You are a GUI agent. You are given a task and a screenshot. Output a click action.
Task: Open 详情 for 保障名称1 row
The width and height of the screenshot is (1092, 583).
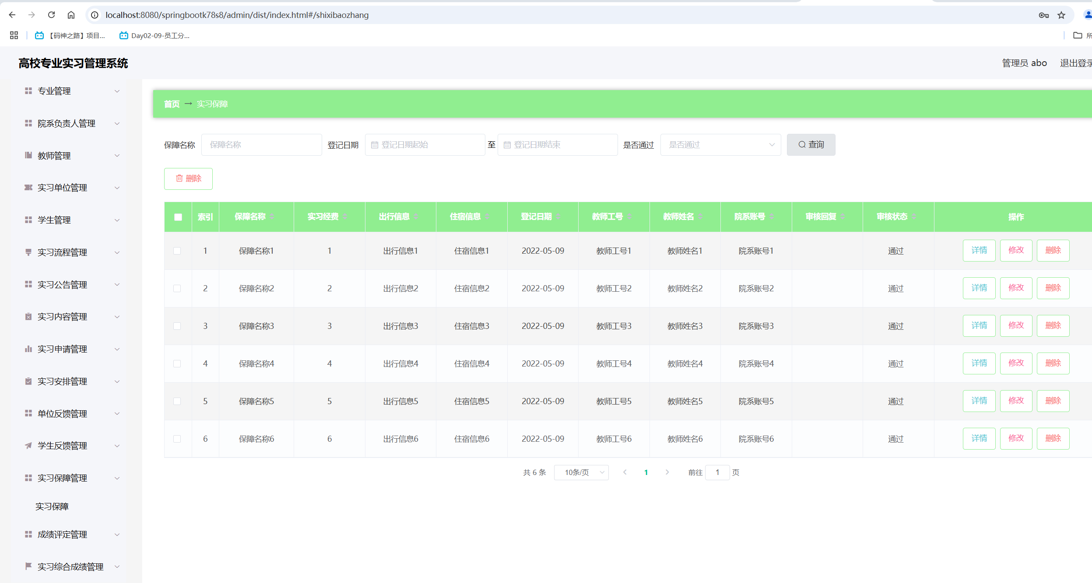point(979,250)
